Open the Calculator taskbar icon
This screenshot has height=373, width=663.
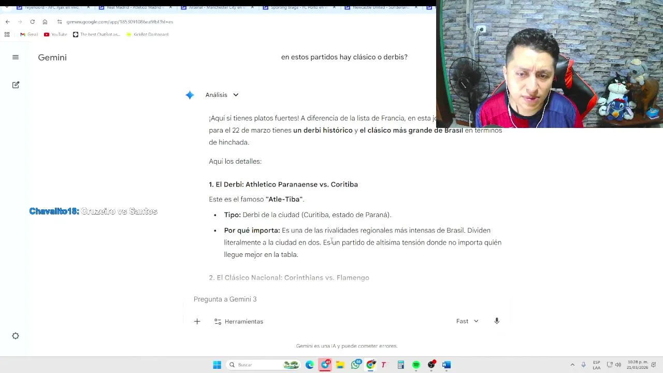(400, 365)
